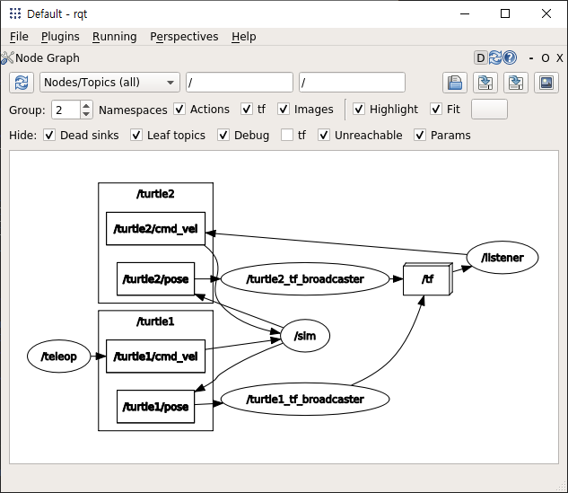Toggle the Hide Debug checkbox
Image resolution: width=568 pixels, height=493 pixels.
pos(223,136)
